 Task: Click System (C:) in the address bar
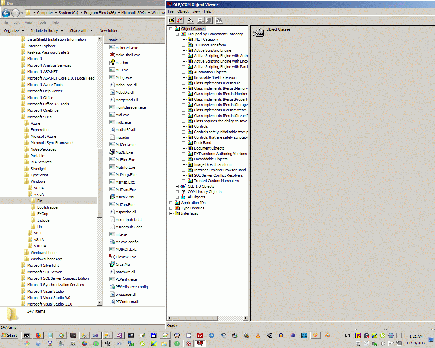point(68,13)
